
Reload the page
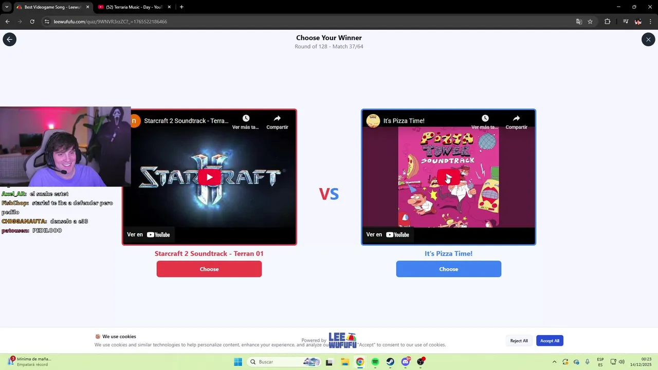click(x=32, y=22)
